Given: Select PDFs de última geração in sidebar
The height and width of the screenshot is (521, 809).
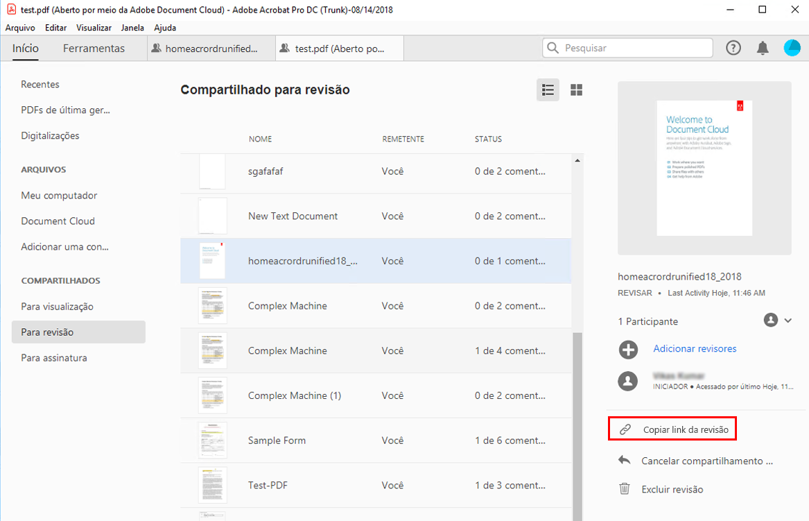Looking at the screenshot, I should tap(66, 110).
